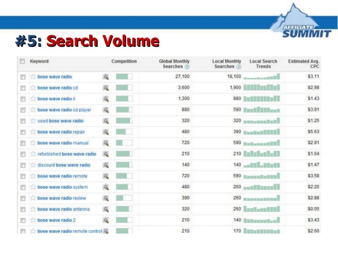Sort by Global Monthly Searches header
The height and width of the screenshot is (253, 338).
click(x=174, y=64)
